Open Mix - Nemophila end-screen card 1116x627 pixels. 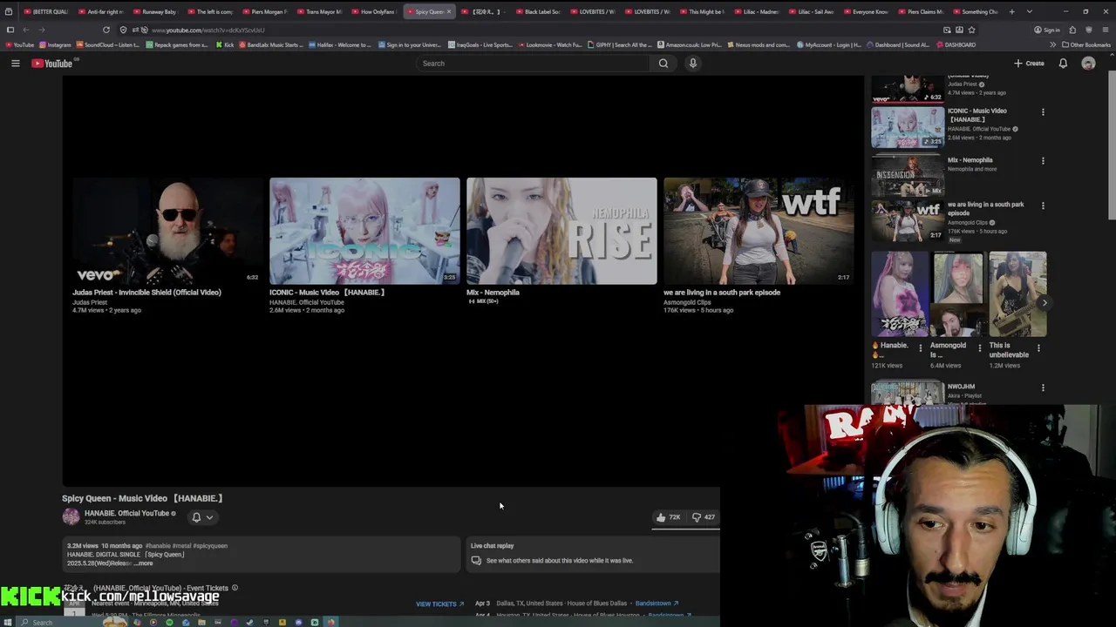pyautogui.click(x=561, y=231)
